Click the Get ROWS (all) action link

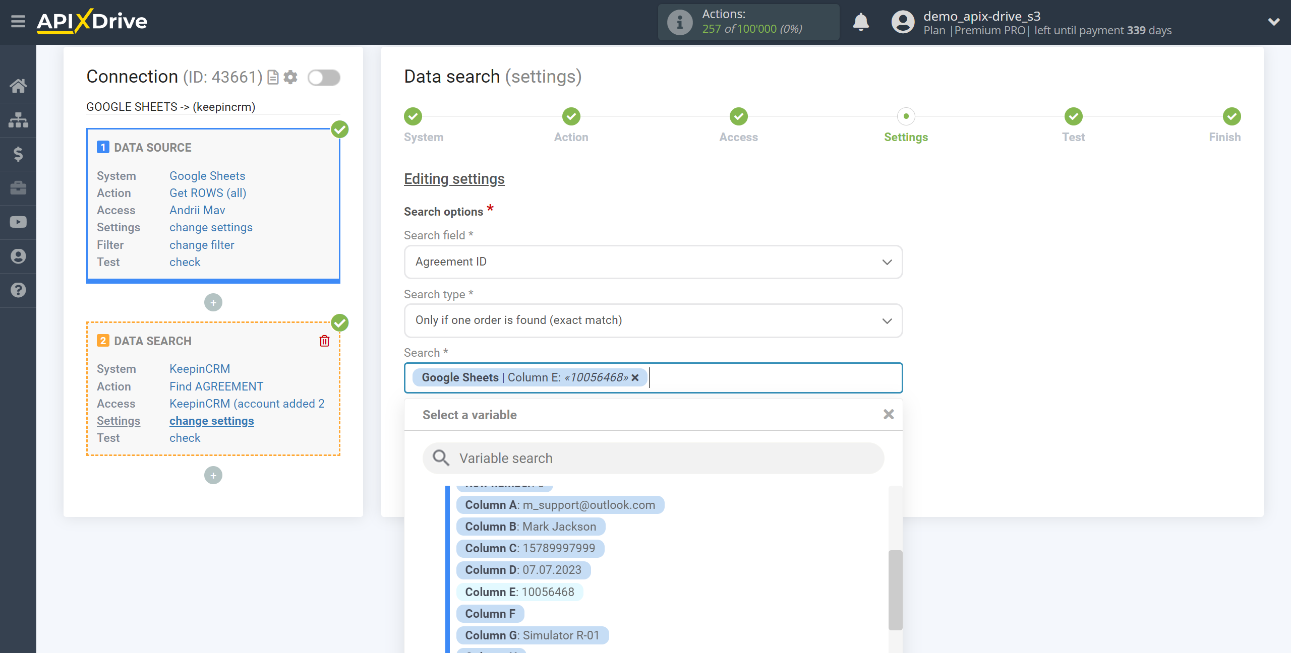pyautogui.click(x=208, y=193)
